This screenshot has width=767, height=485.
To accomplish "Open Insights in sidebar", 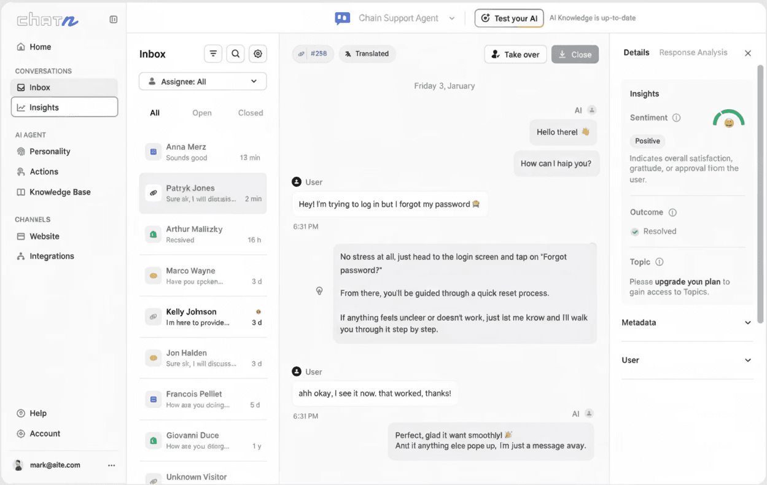I will pos(64,107).
